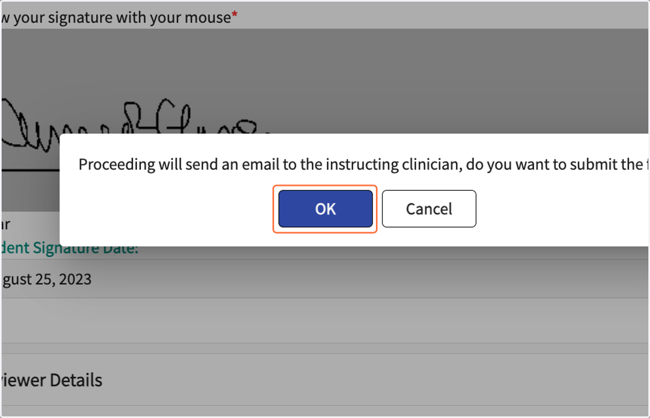The width and height of the screenshot is (650, 418).
Task: Click the Reviewer Details section heading
Action: pos(51,380)
